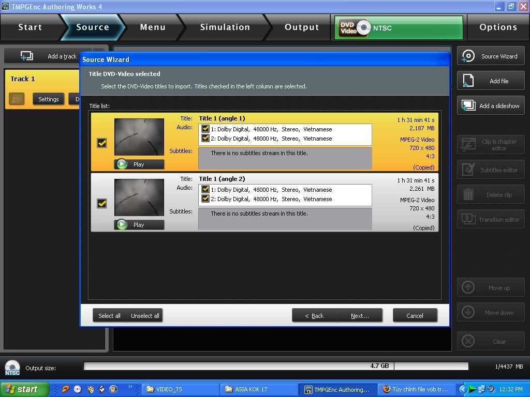The image size is (530, 397).
Task: Click Add a slideshow
Action: 491,105
